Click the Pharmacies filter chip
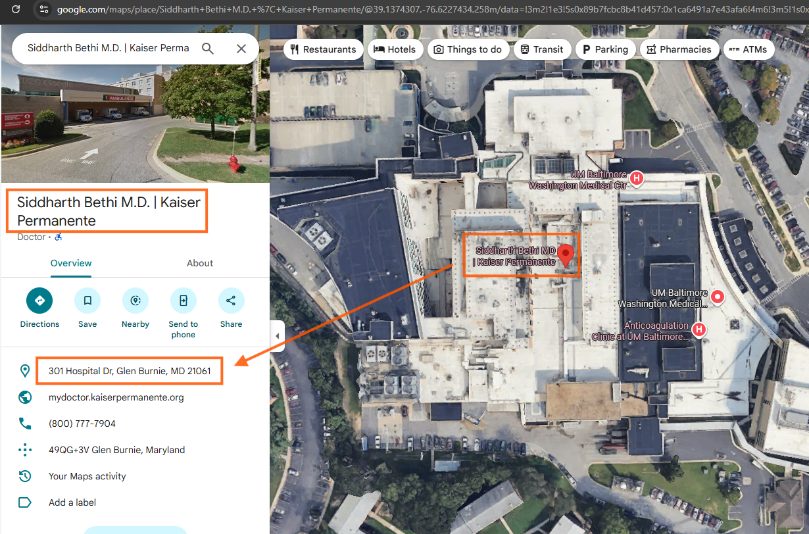This screenshot has height=534, width=809. pos(679,49)
